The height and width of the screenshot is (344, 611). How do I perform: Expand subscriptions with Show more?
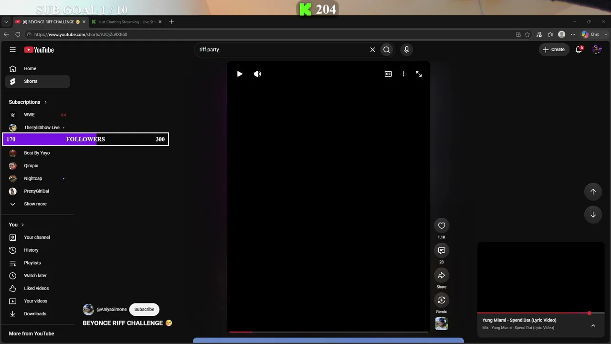(x=38, y=204)
